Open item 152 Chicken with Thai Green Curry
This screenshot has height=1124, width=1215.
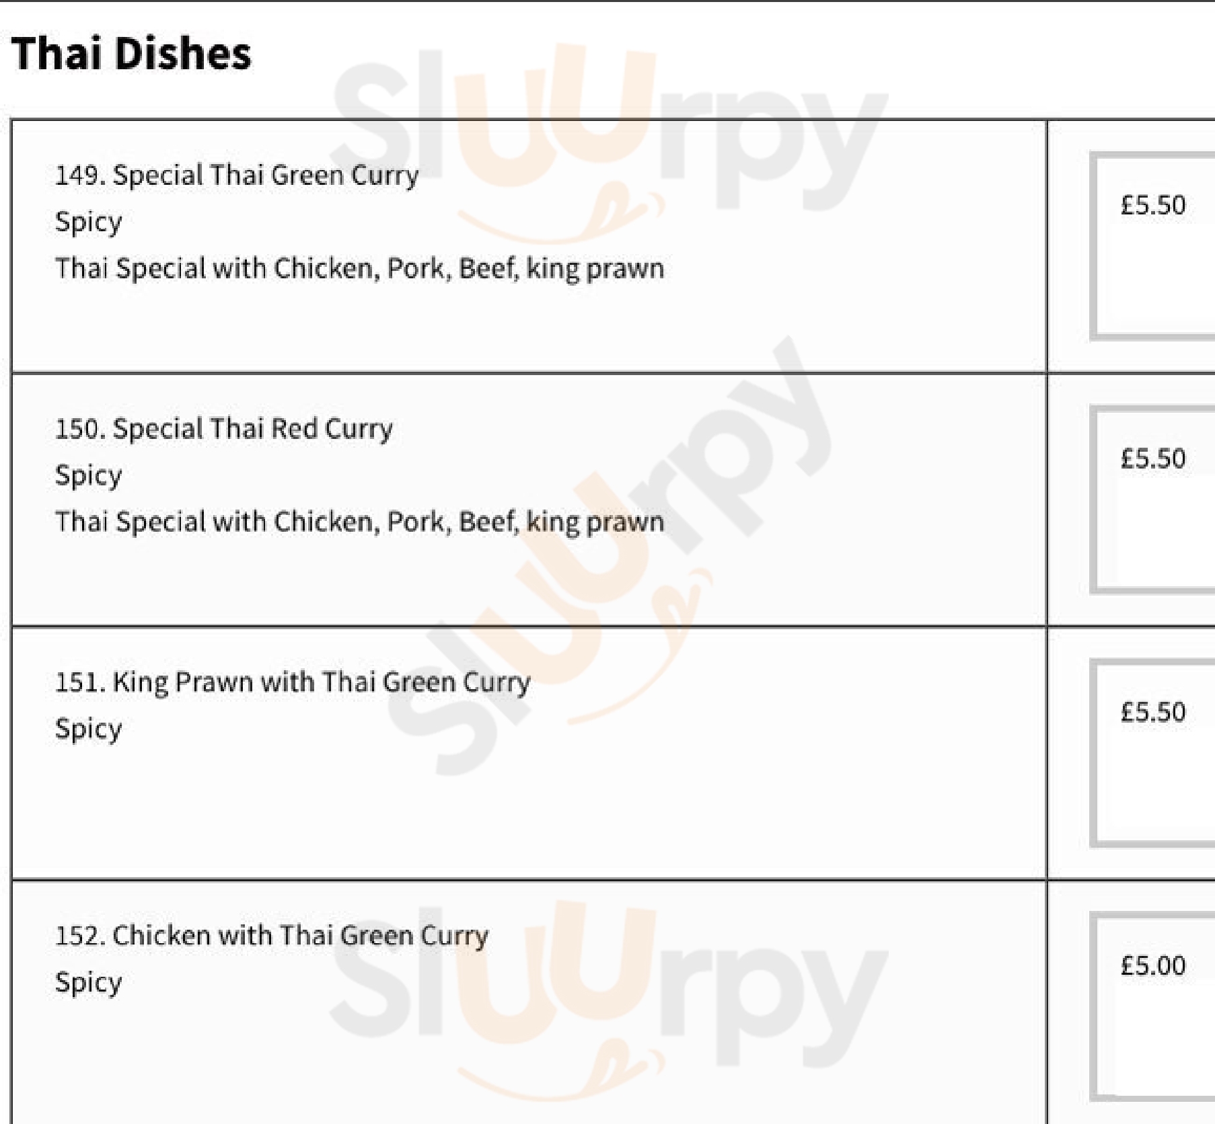pos(271,936)
